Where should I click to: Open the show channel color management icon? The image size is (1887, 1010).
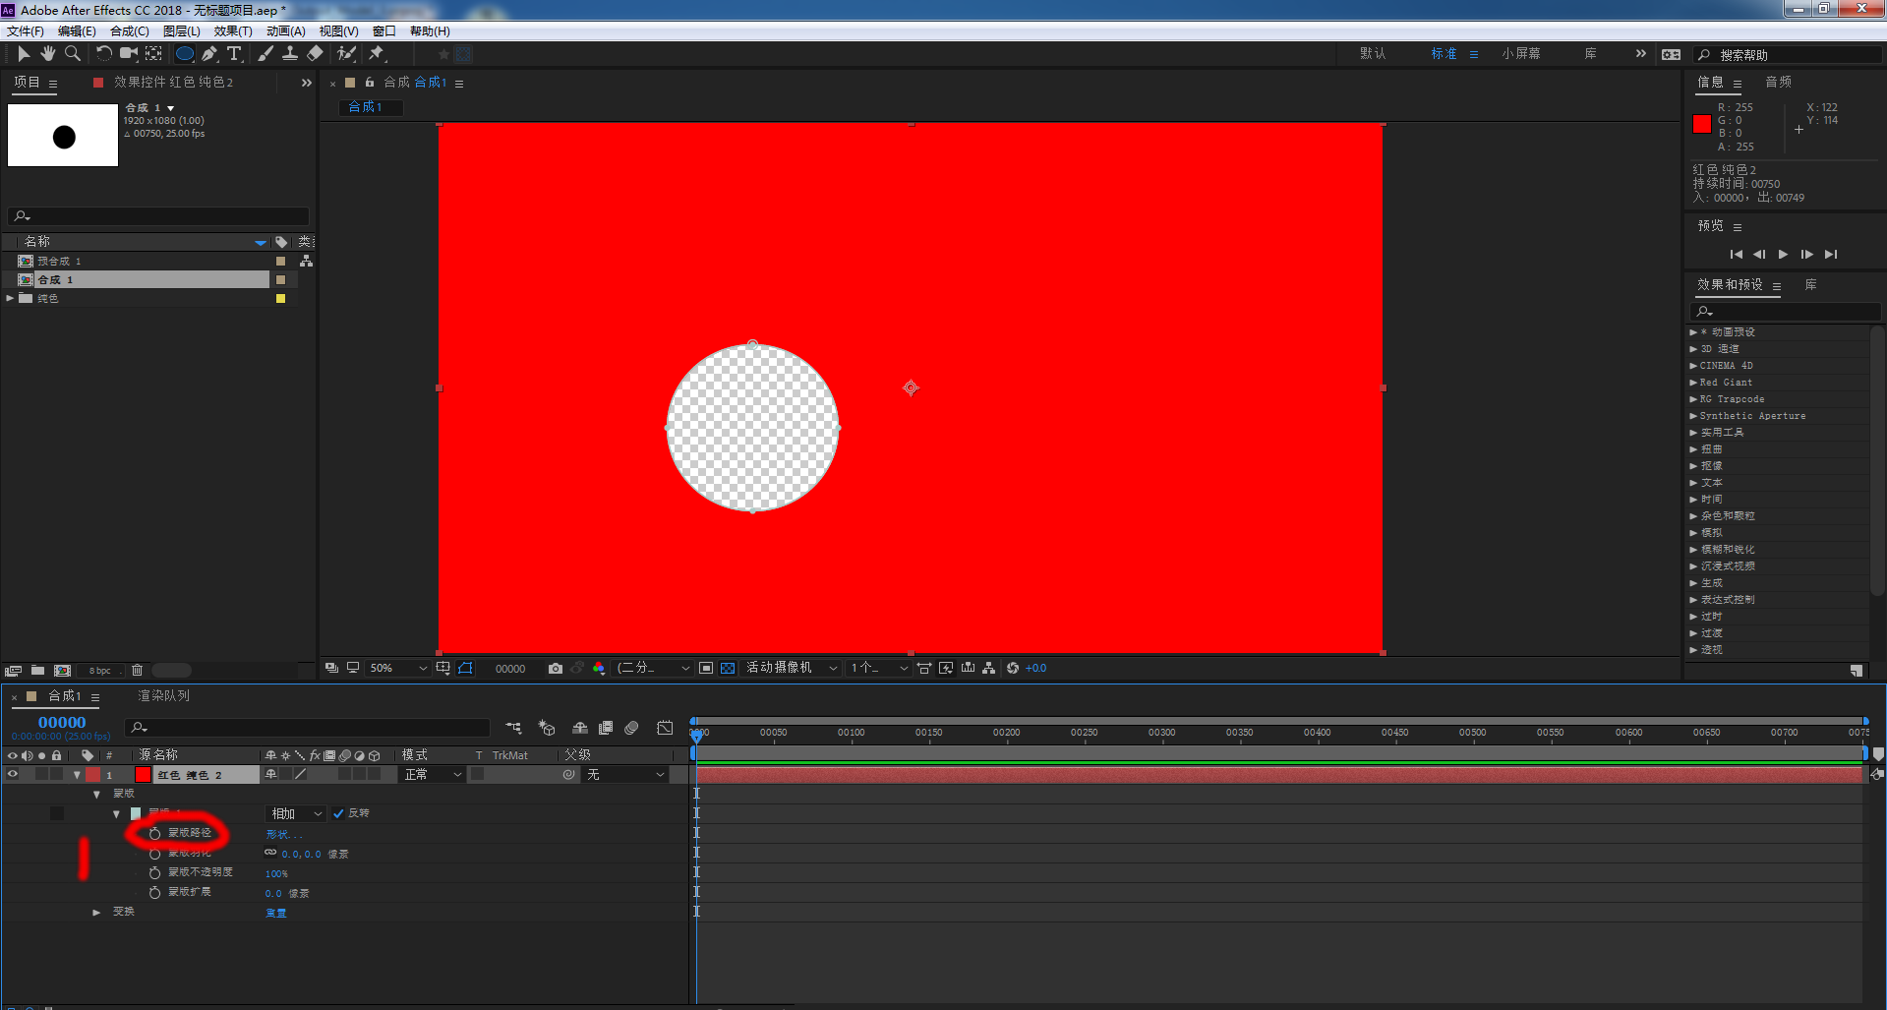tap(599, 669)
